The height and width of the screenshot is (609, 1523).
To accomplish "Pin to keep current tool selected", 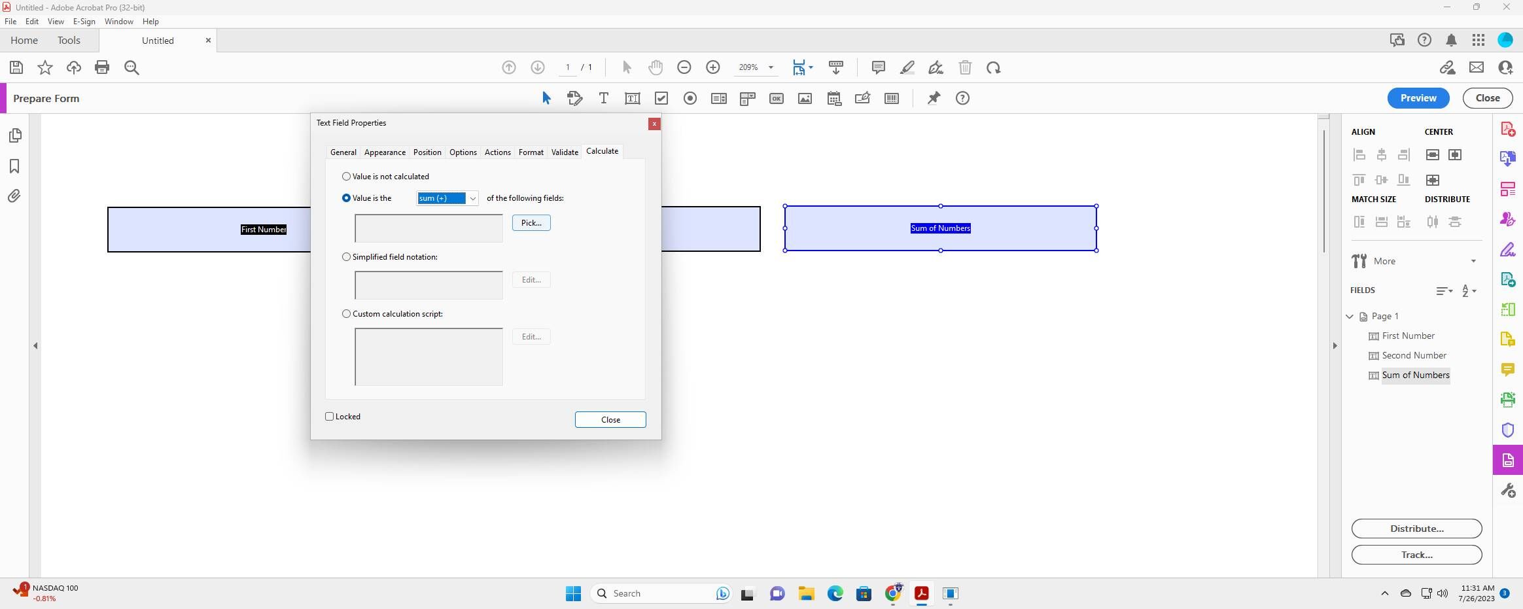I will (x=933, y=98).
